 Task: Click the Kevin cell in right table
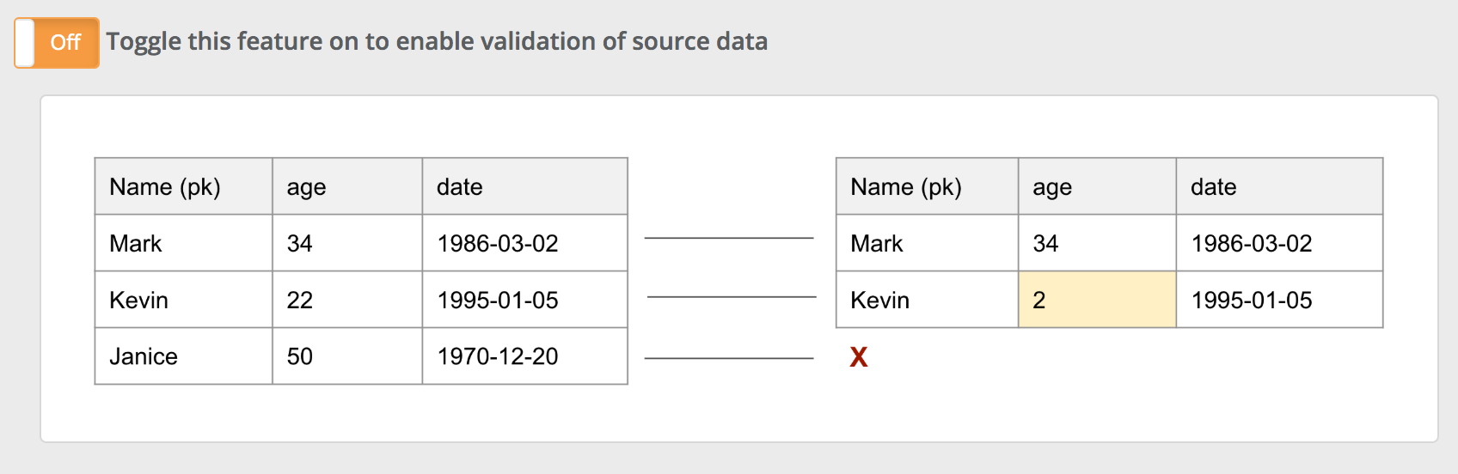pos(926,300)
